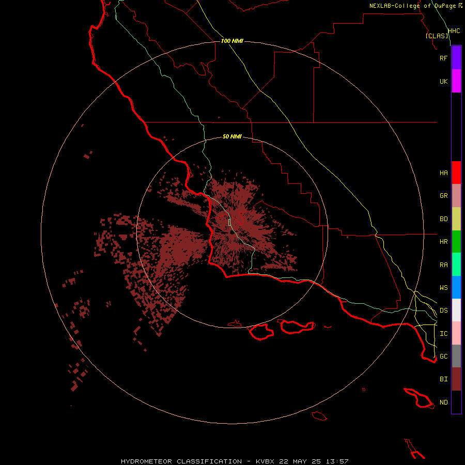Click the BI dark red legend swatch

tap(456, 379)
